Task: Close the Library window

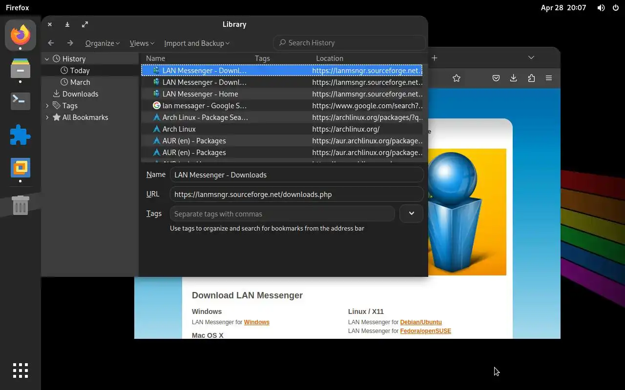Action: [50, 24]
